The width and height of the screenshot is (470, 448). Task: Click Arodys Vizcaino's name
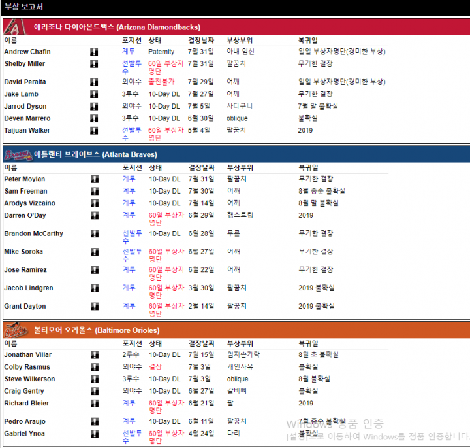pos(29,203)
